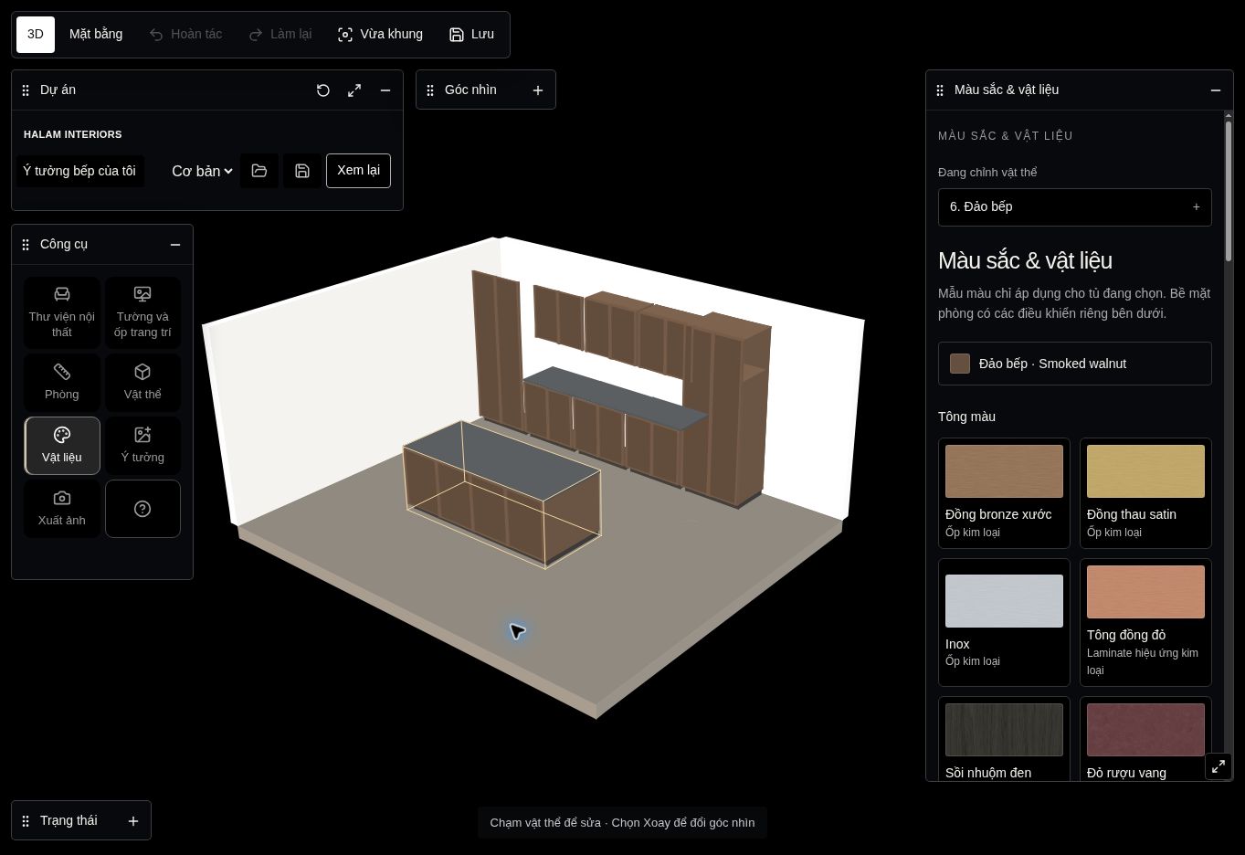Click the Xem lại button

click(x=358, y=171)
